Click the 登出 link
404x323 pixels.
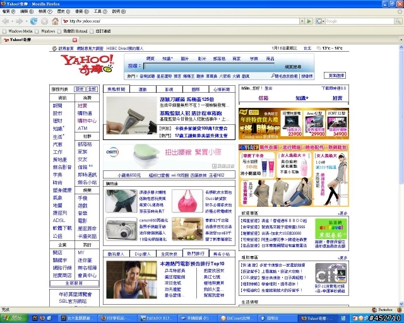(x=268, y=88)
